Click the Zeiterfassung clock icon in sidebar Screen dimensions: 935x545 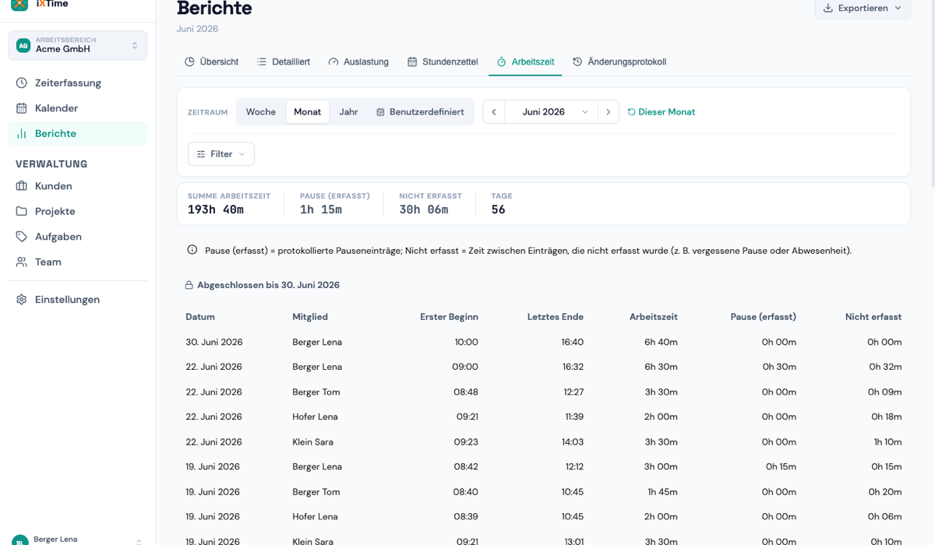tap(22, 83)
